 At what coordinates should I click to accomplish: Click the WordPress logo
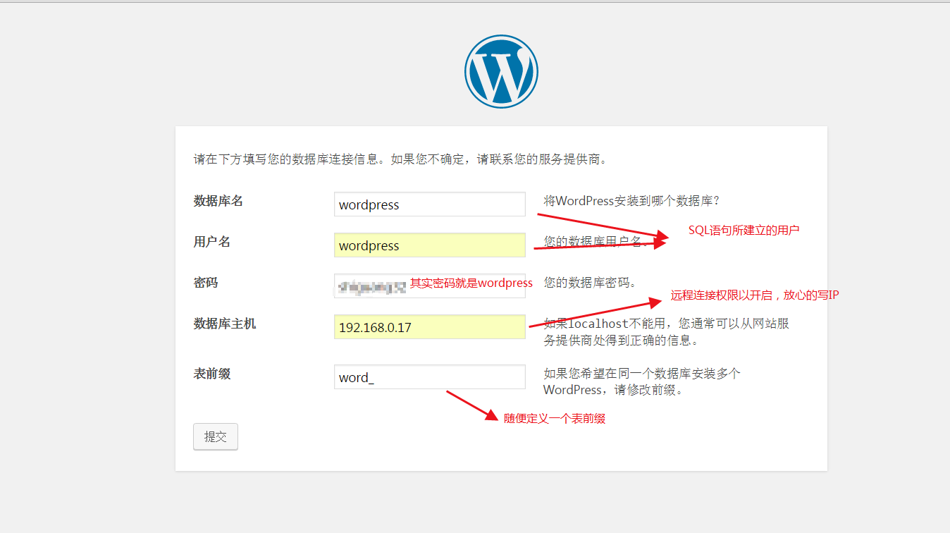point(501,72)
